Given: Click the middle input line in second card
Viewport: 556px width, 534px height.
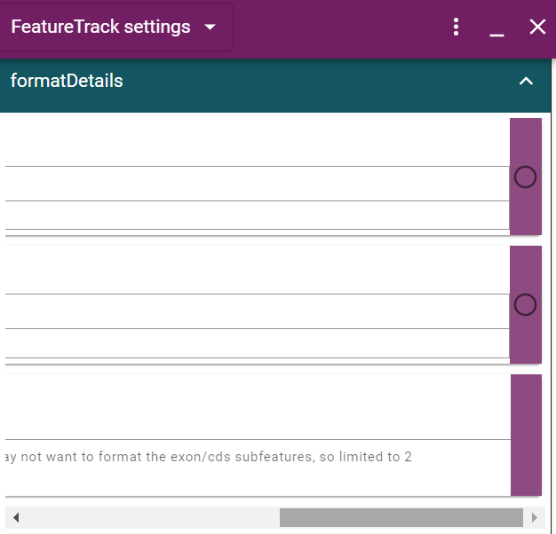Looking at the screenshot, I should pos(253,314).
